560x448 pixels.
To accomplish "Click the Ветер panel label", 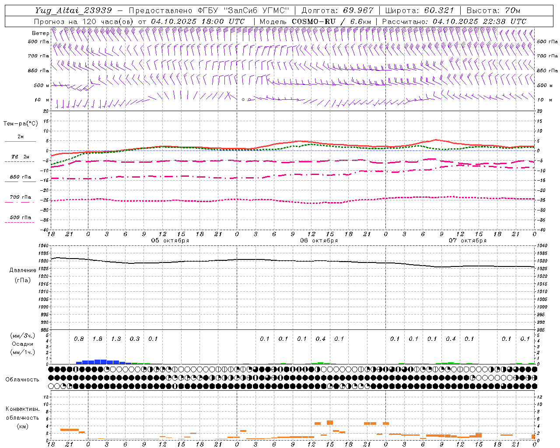I will coord(40,33).
